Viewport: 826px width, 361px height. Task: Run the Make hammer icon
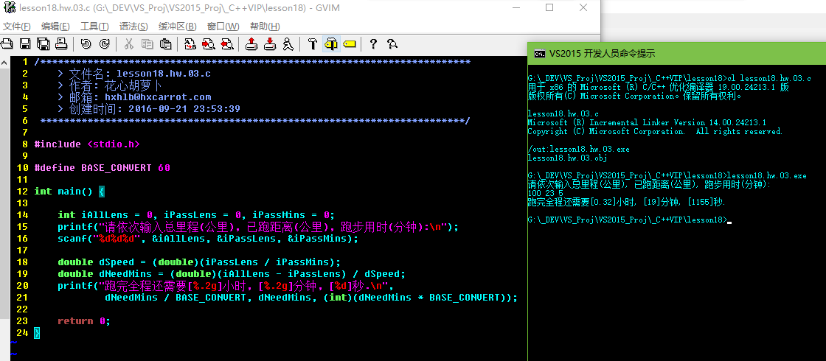click(x=313, y=44)
